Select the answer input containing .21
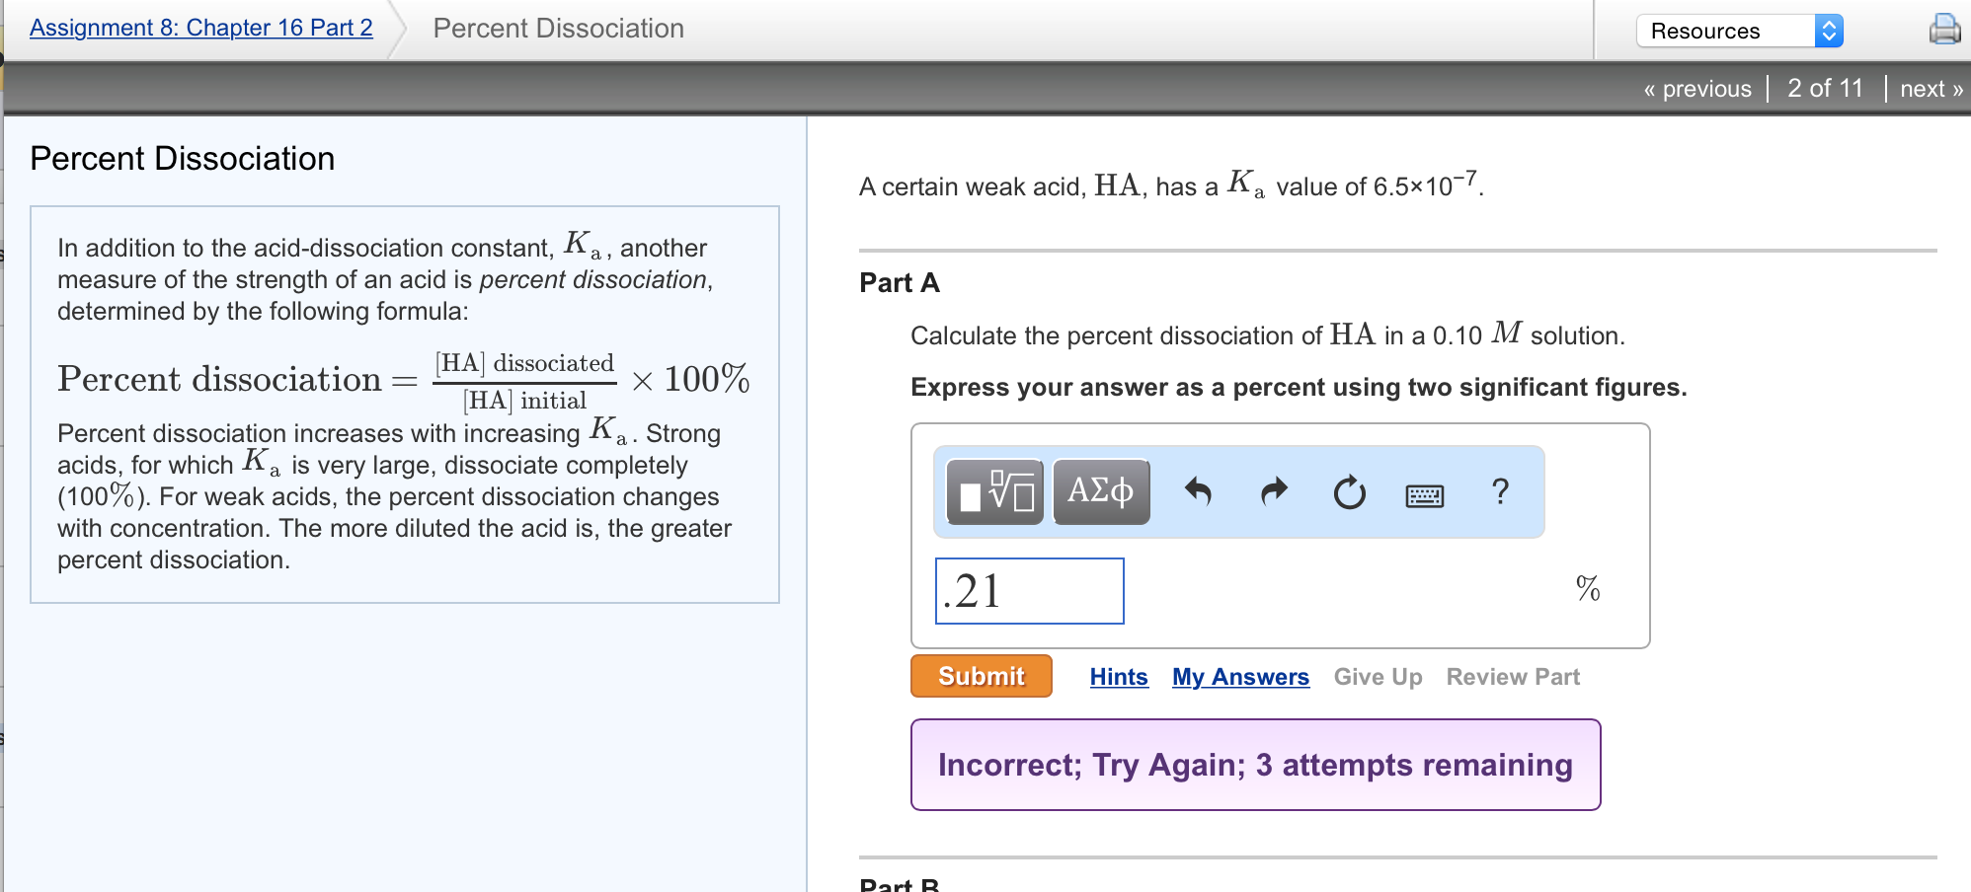The height and width of the screenshot is (892, 1971). [x=1028, y=590]
